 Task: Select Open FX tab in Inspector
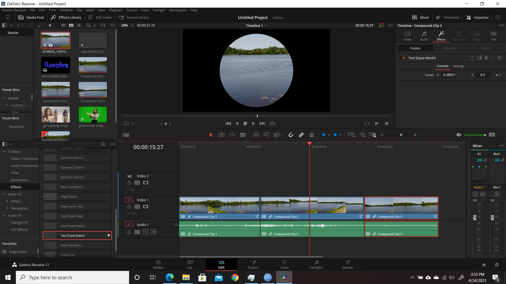pos(450,48)
